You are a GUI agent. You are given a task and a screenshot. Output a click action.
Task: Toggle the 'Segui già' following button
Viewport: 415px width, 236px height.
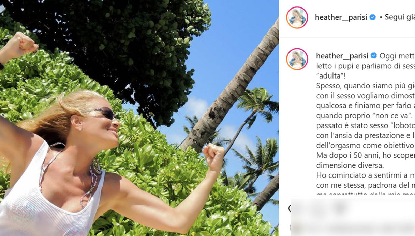tap(400, 17)
